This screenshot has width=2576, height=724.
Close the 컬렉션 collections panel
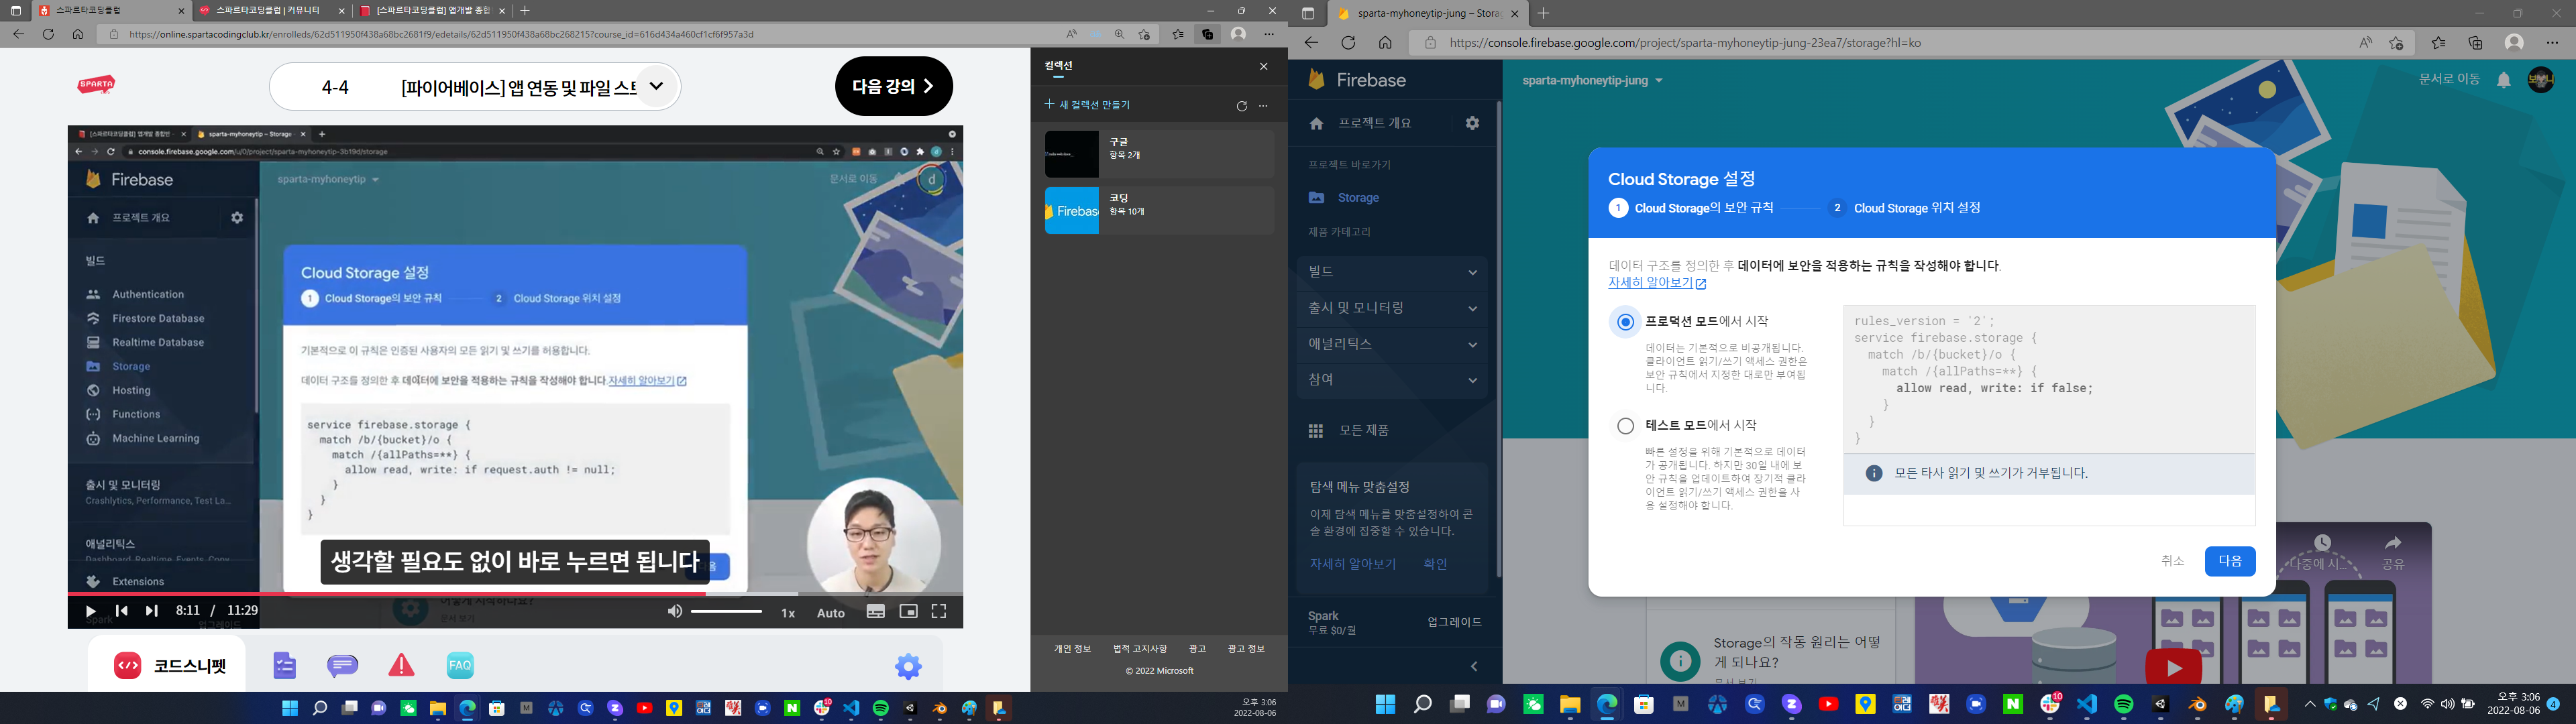coord(1263,66)
